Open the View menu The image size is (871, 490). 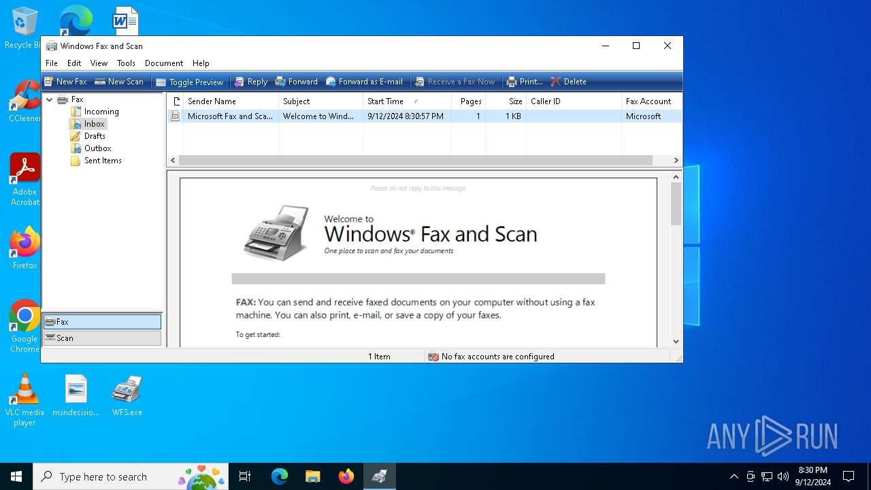coord(99,63)
